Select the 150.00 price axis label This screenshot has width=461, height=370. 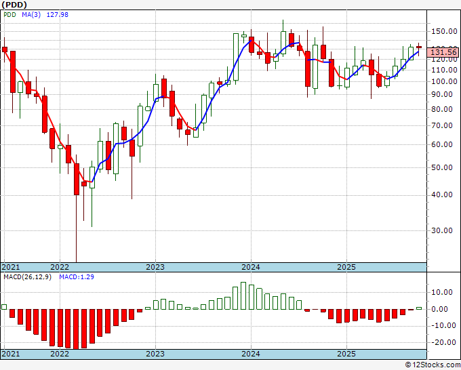click(x=444, y=31)
